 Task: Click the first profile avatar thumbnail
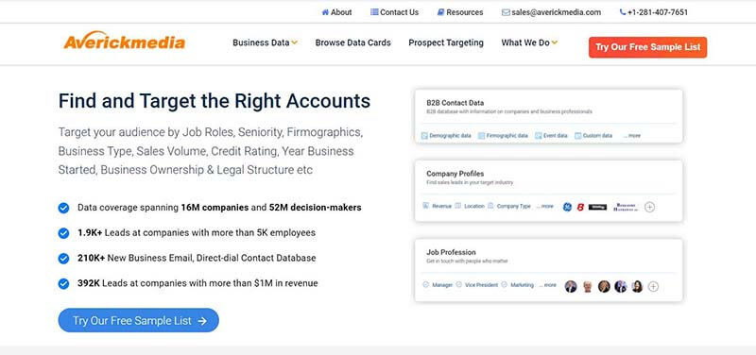pyautogui.click(x=571, y=287)
